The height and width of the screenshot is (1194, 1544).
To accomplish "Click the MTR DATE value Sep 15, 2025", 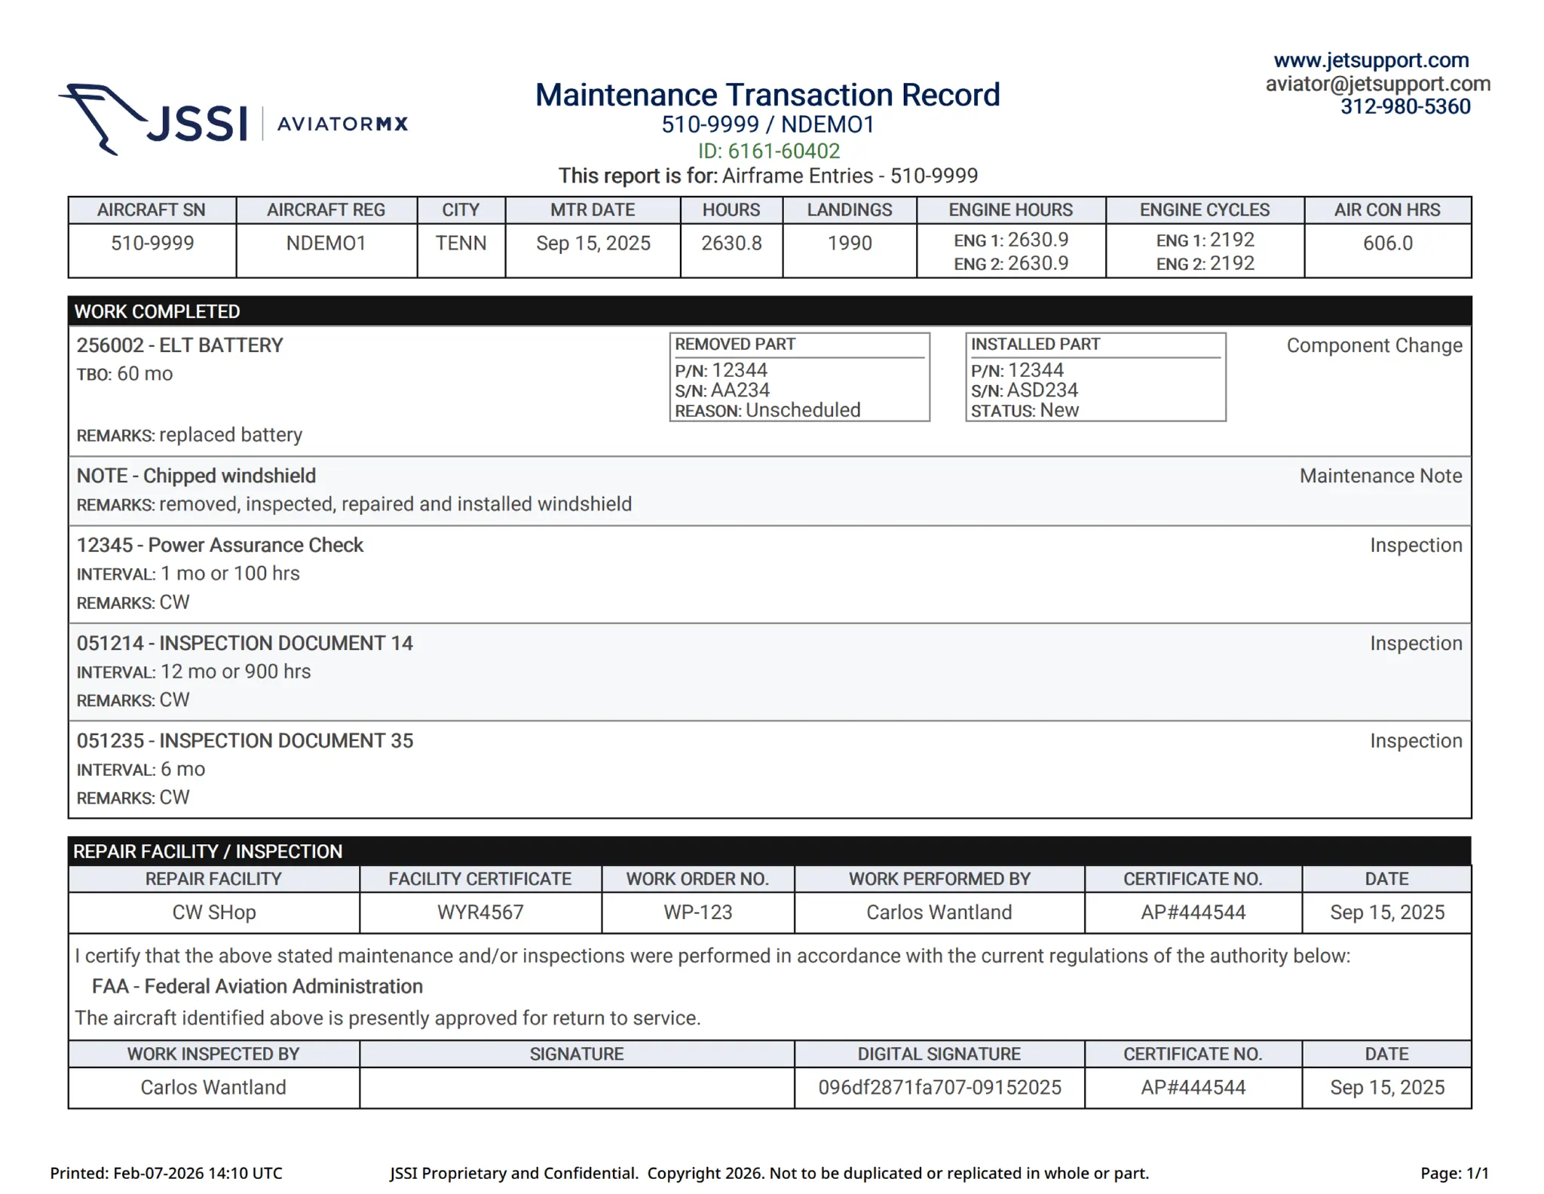I will point(593,243).
